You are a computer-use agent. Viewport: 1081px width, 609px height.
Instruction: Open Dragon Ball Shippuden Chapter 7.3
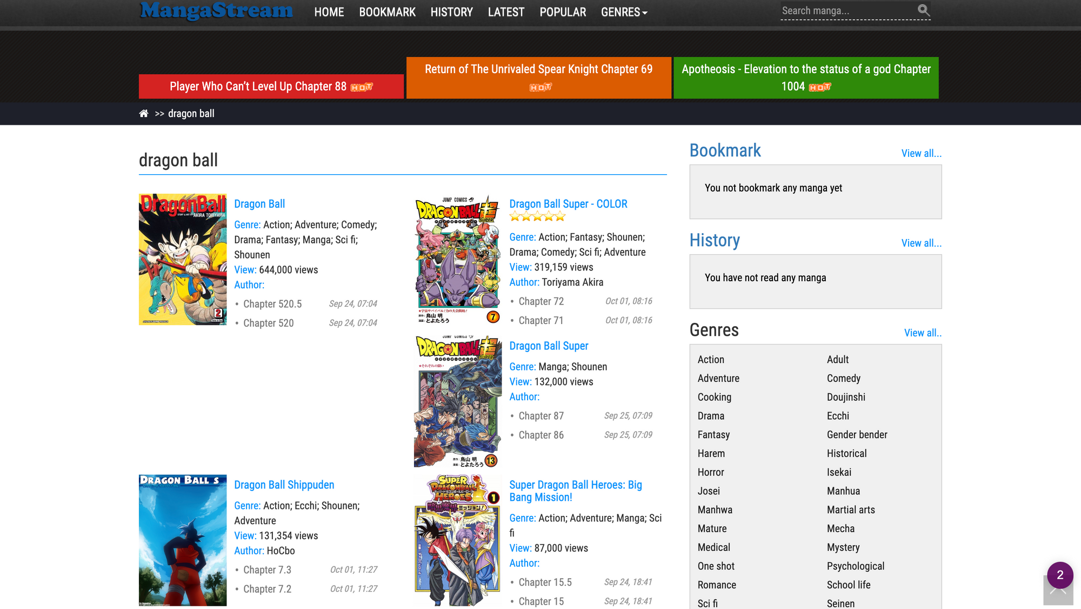267,570
